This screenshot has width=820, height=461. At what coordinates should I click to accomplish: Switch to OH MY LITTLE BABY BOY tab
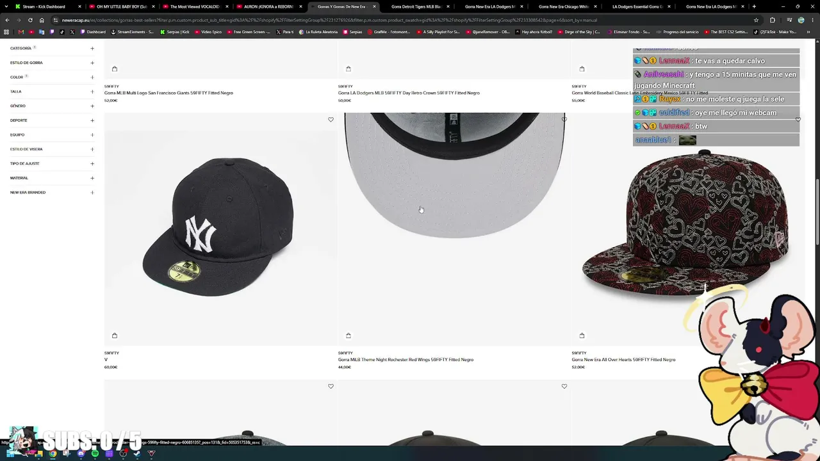tap(120, 6)
